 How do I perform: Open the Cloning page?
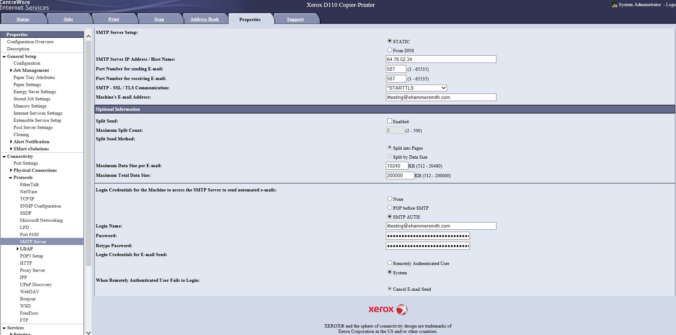[21, 135]
